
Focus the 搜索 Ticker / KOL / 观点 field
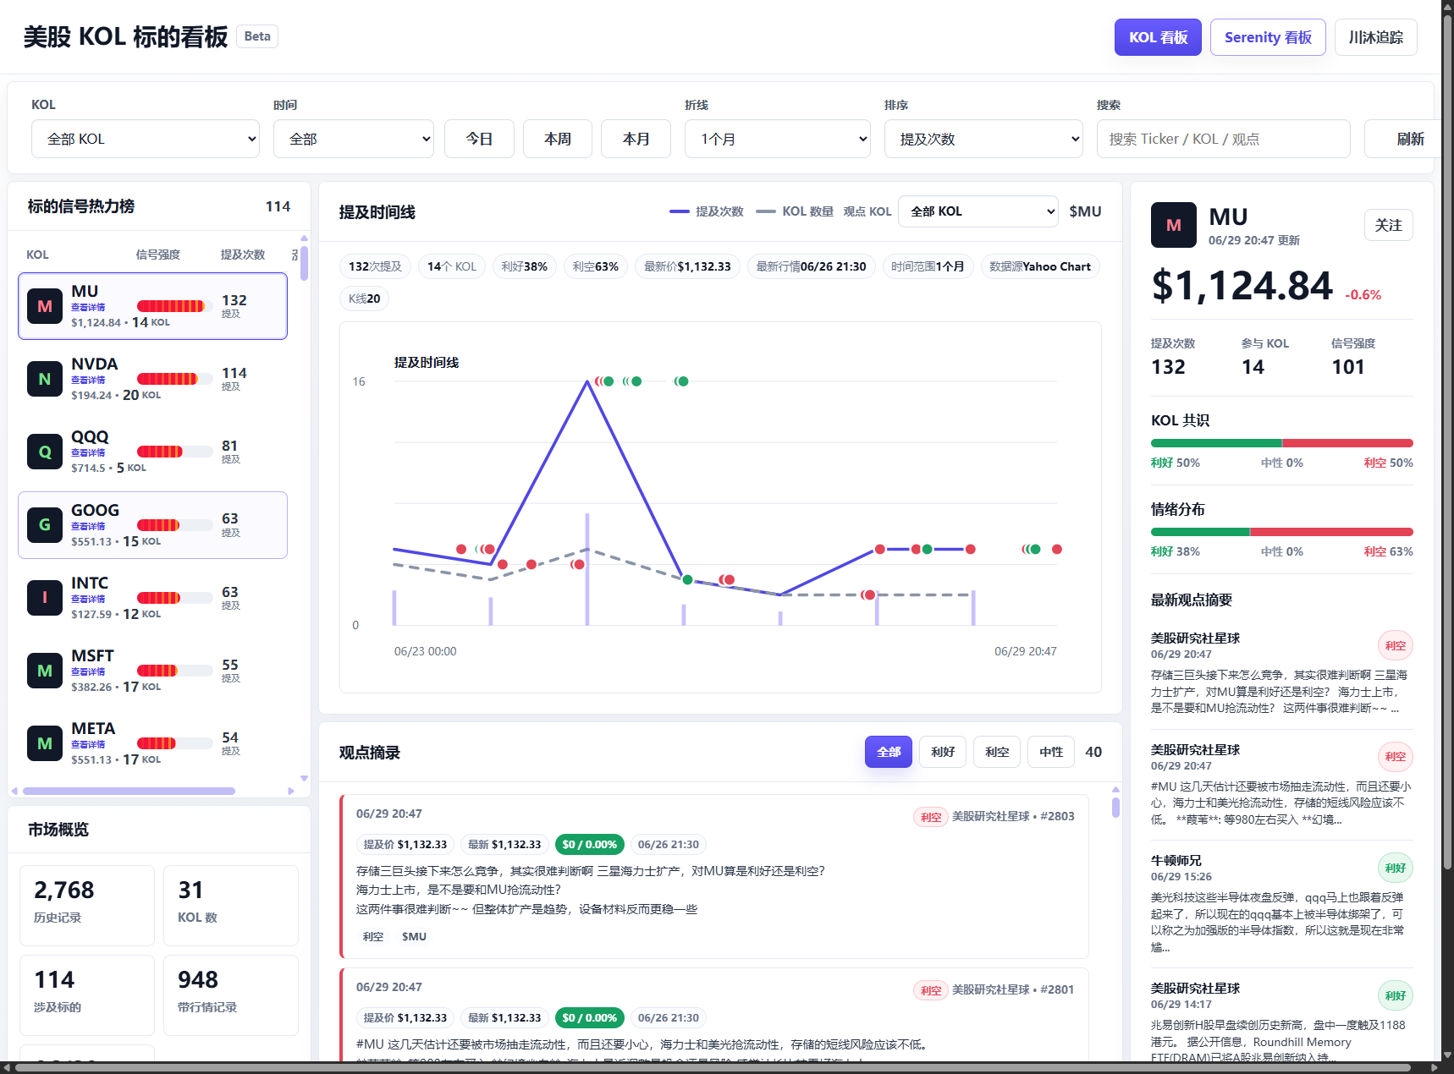1223,139
